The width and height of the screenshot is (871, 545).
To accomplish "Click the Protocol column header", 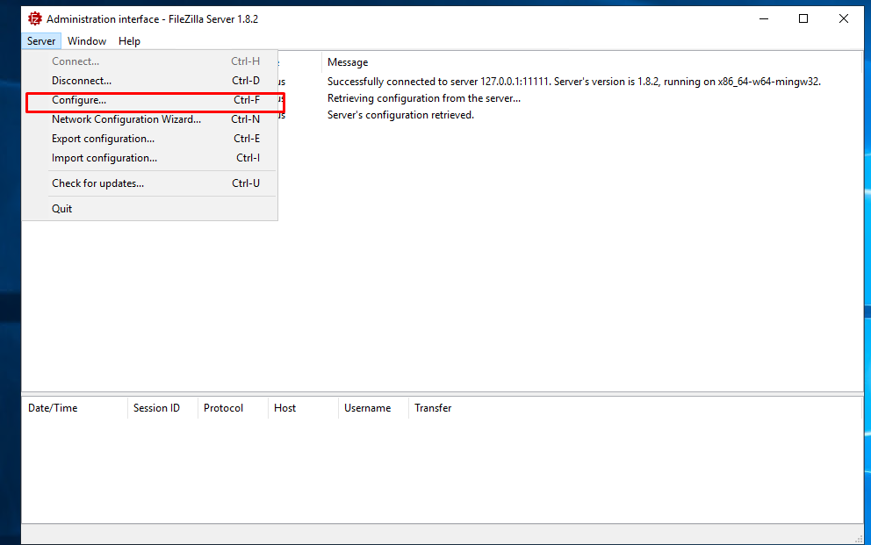I will point(233,408).
